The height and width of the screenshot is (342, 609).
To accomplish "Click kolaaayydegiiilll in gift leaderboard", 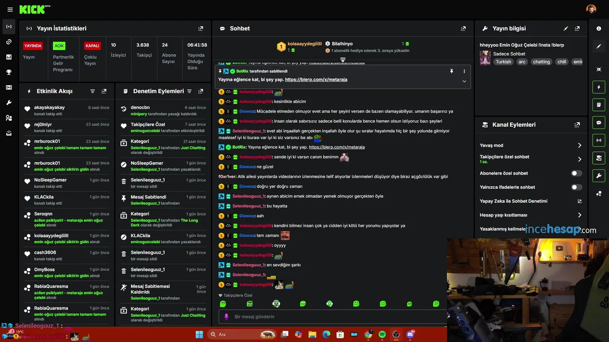I will point(304,44).
